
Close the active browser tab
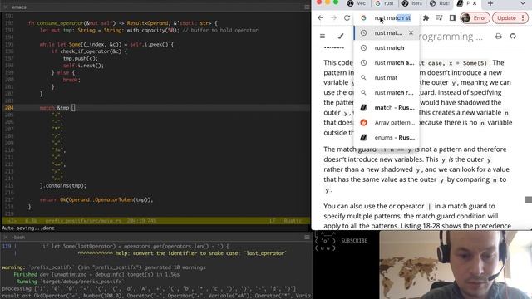click(x=475, y=3)
